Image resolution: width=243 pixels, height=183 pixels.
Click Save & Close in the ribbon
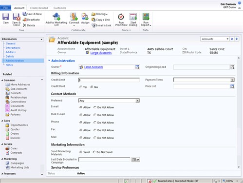pyautogui.click(x=17, y=20)
